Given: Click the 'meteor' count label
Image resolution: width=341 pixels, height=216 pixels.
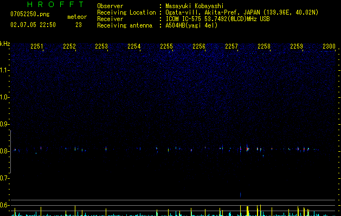Looking at the screenshot, I should (77, 17).
